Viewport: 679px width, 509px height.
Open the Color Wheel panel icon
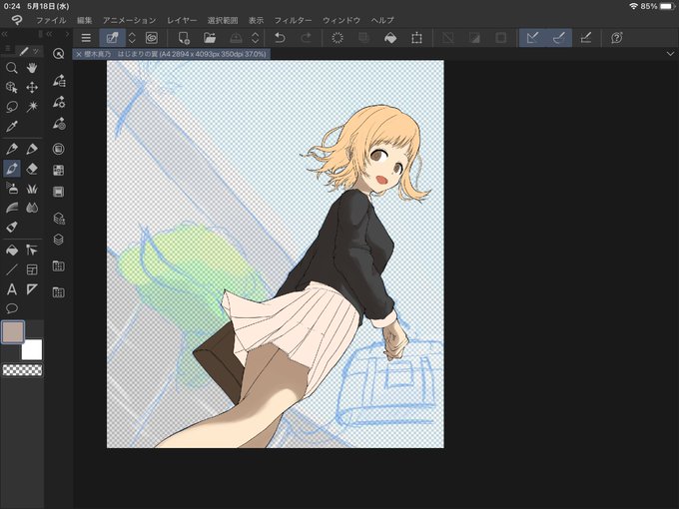pyautogui.click(x=59, y=149)
